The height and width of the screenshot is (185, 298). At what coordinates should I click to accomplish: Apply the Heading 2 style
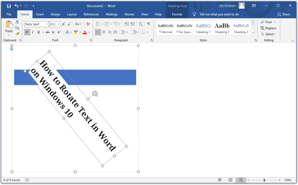tap(222, 28)
